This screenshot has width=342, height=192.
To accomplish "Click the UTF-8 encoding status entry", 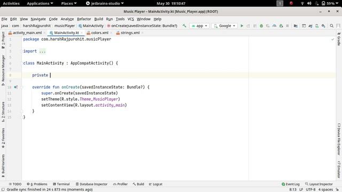I will click(310, 190).
